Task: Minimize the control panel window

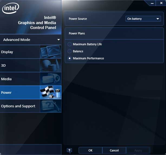Action: click(152, 3)
